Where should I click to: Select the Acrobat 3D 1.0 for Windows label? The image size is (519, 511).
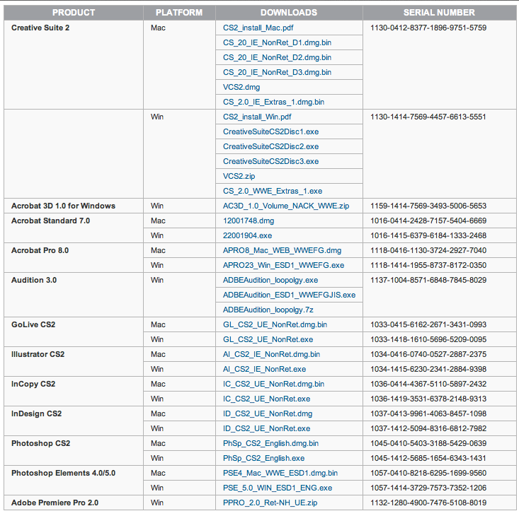tap(63, 206)
